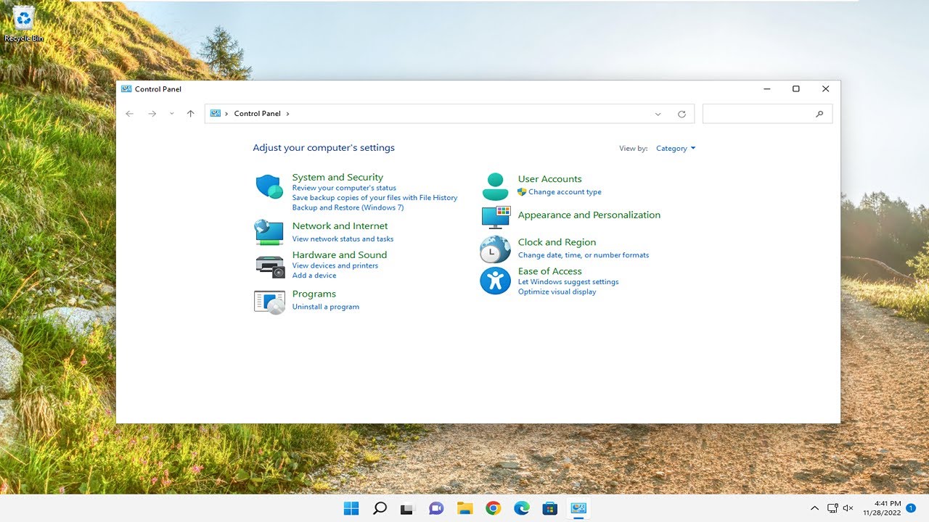929x522 pixels.
Task: Open Save backup copies with File History
Action: point(375,198)
